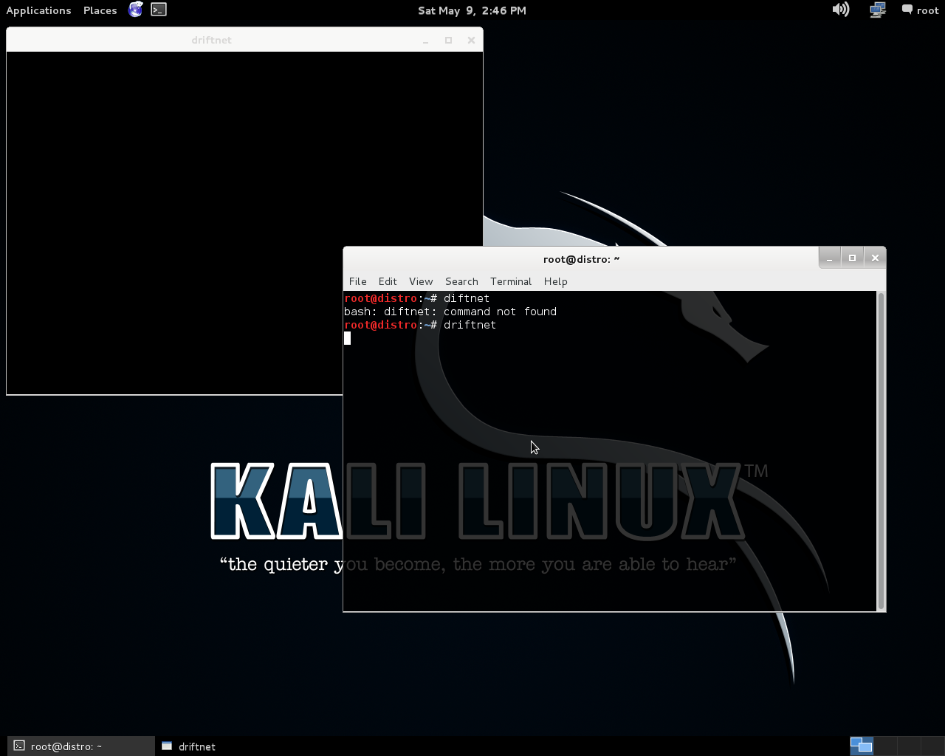This screenshot has width=945, height=756.
Task: Maximize the driftnet window
Action: click(x=448, y=41)
